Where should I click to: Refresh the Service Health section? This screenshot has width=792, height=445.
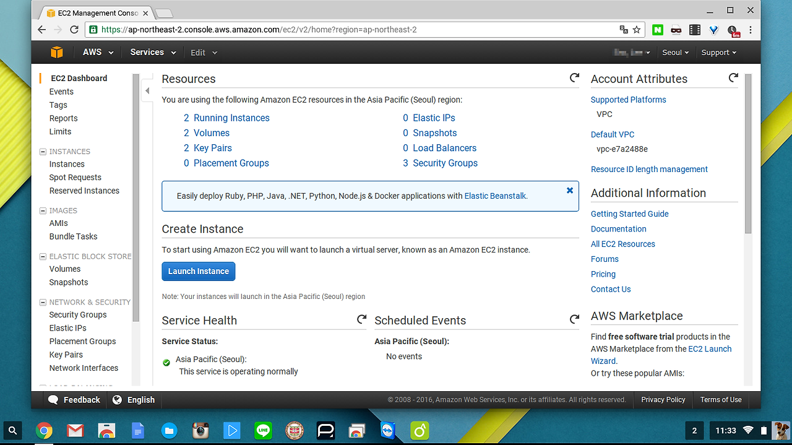[x=361, y=319]
